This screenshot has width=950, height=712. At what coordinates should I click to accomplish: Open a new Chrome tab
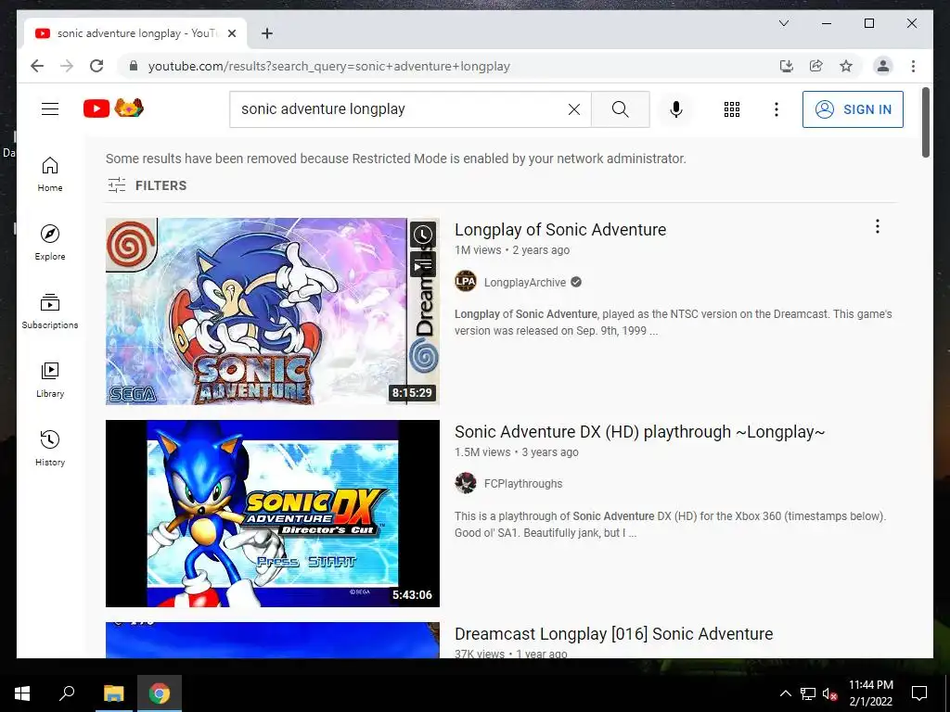[x=267, y=33]
